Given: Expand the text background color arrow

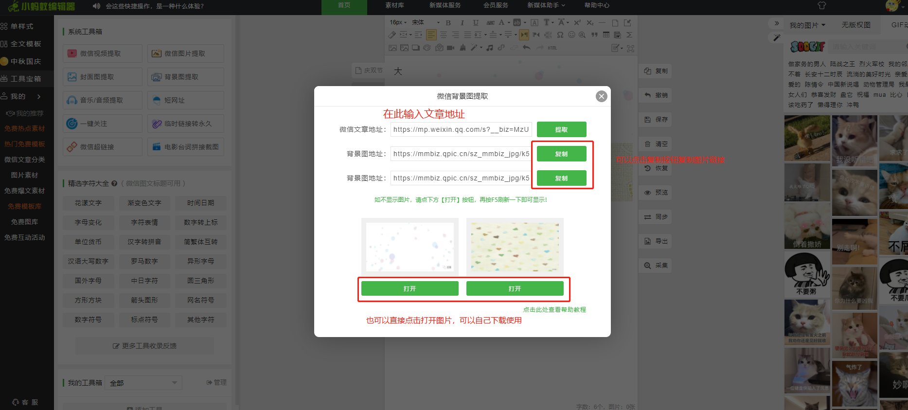Looking at the screenshot, I should [525, 22].
